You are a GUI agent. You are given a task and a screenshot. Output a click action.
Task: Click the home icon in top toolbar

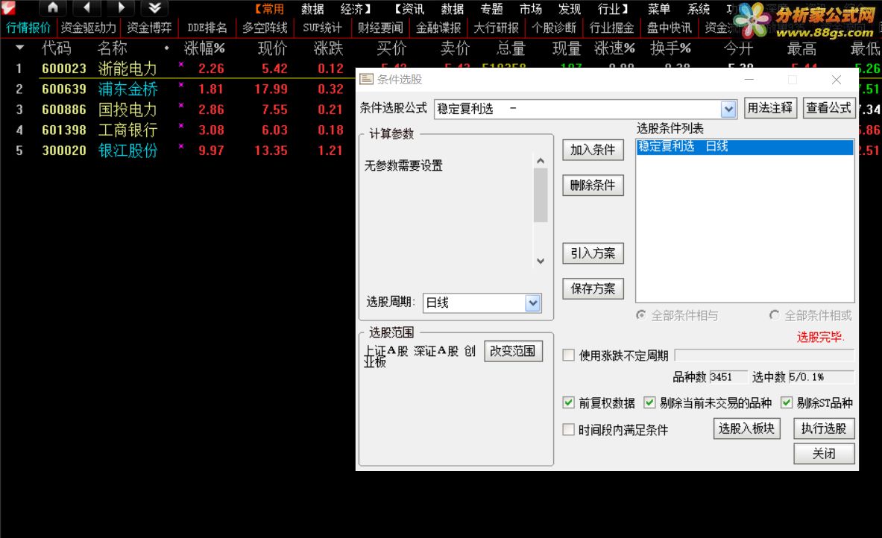tap(52, 8)
